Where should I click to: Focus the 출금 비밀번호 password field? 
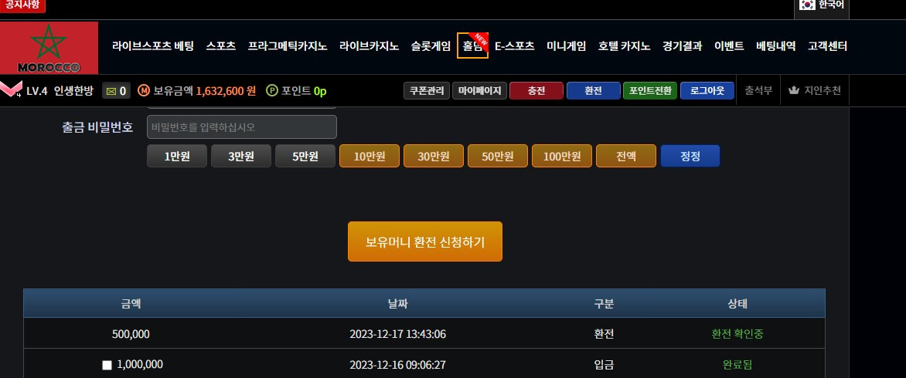(x=241, y=127)
